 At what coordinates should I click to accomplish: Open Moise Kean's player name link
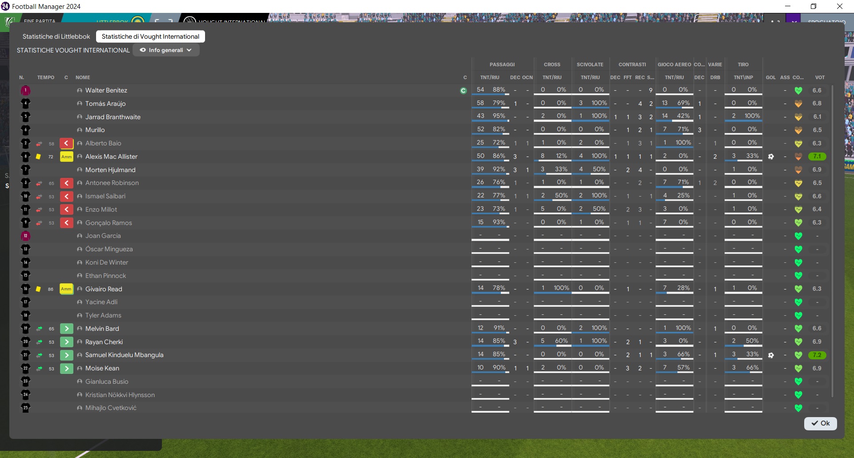click(x=102, y=368)
